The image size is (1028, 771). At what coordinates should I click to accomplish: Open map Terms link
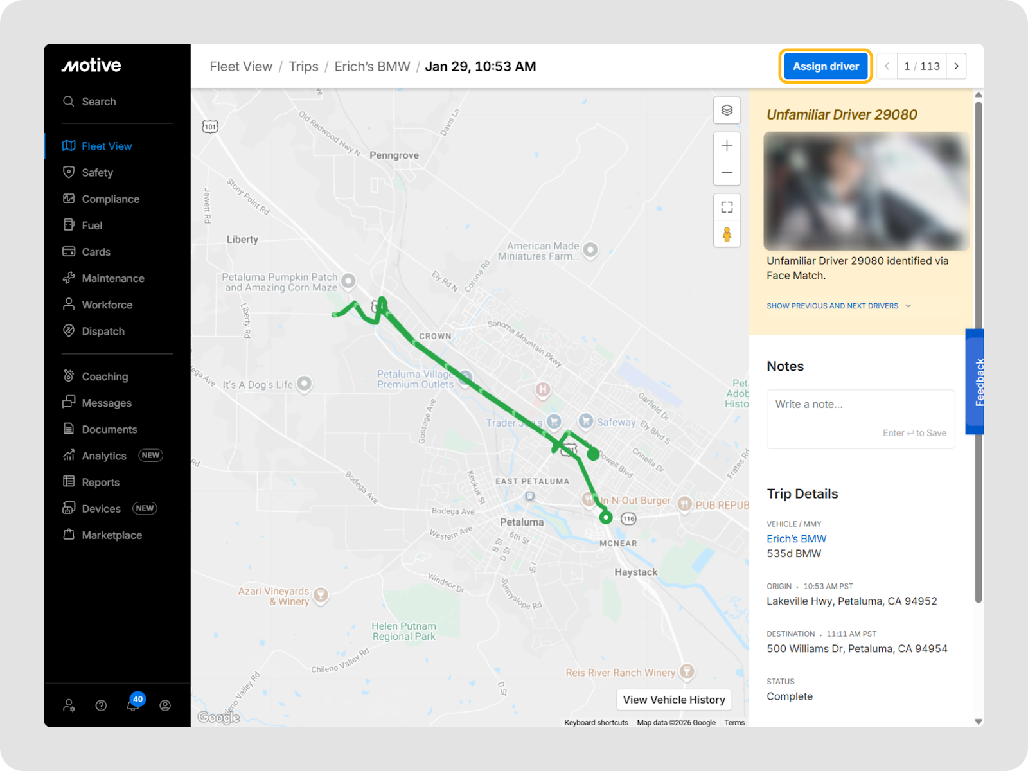tap(734, 723)
